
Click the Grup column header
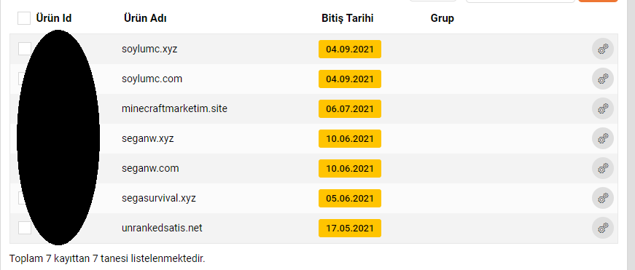coord(443,18)
